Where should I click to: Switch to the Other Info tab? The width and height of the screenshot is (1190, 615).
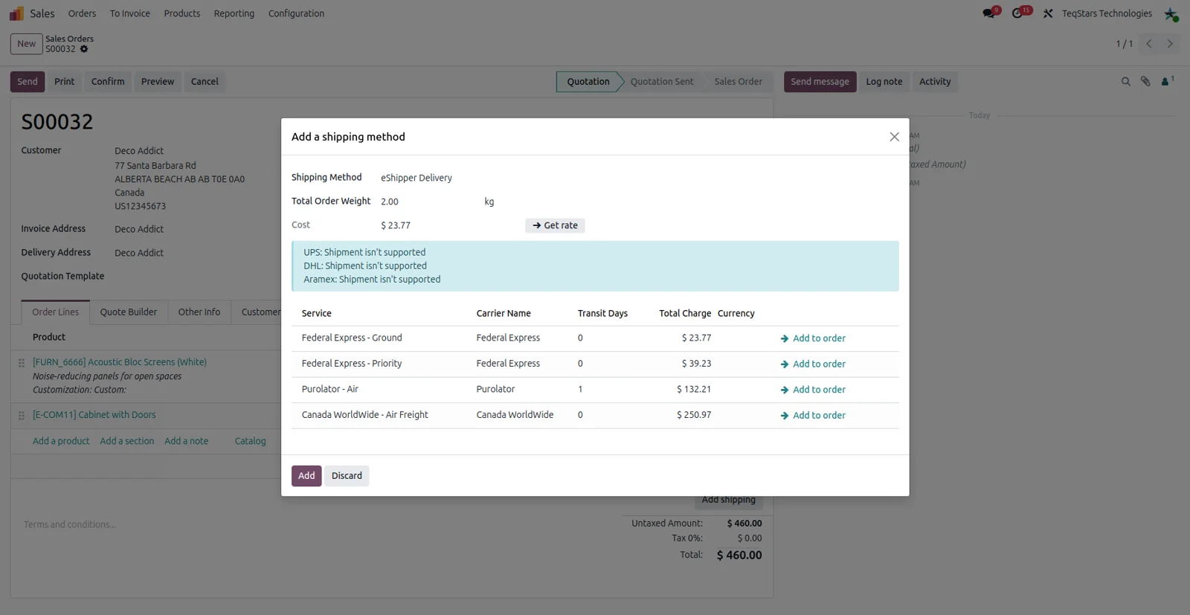[x=199, y=312]
